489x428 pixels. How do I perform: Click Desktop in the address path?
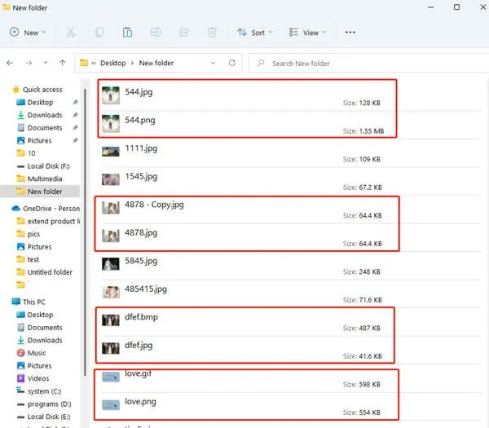tap(113, 63)
